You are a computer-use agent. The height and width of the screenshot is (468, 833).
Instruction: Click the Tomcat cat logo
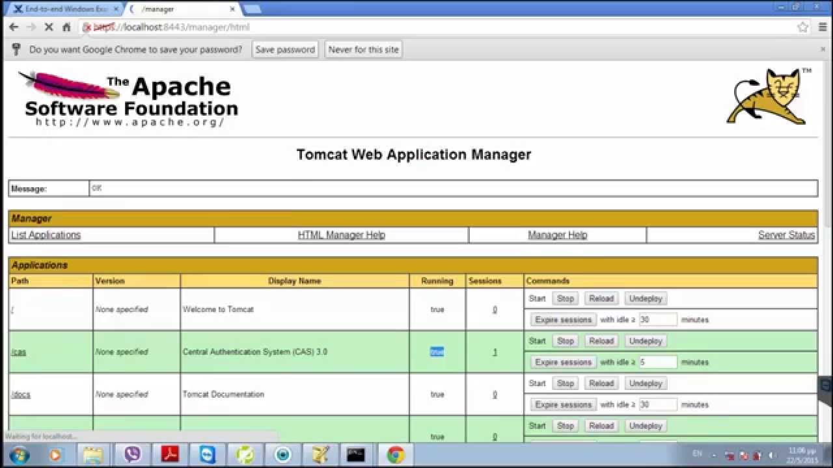coord(769,96)
